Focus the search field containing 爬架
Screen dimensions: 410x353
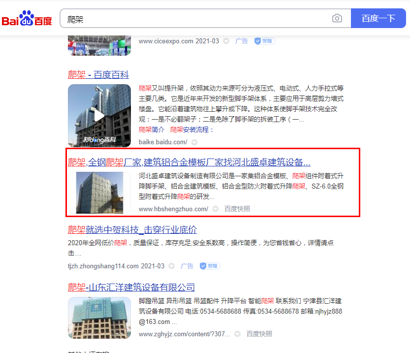(197, 18)
